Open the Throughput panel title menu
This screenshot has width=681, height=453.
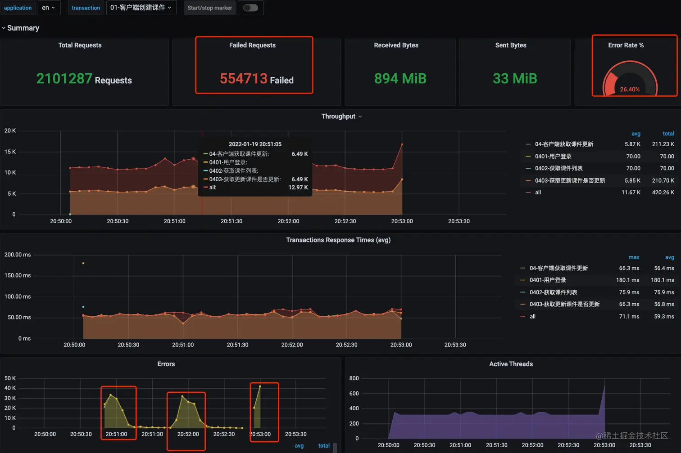point(341,117)
